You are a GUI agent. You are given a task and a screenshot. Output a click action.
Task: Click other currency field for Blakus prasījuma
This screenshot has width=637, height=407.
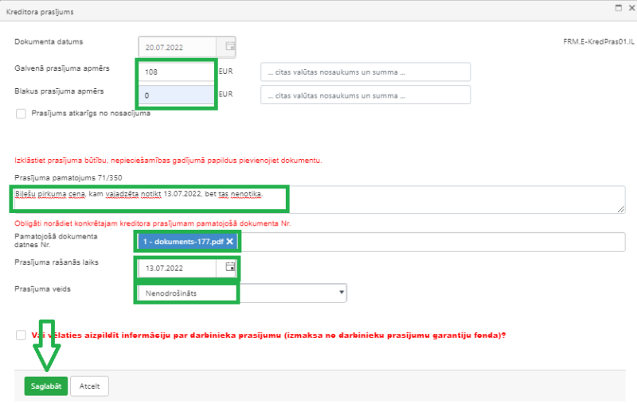coord(365,95)
